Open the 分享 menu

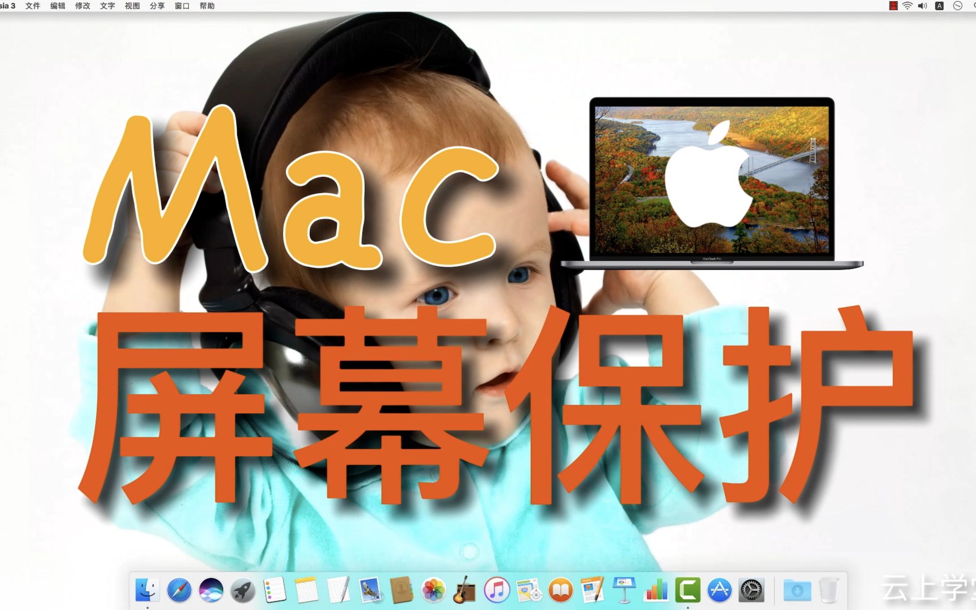pyautogui.click(x=157, y=6)
